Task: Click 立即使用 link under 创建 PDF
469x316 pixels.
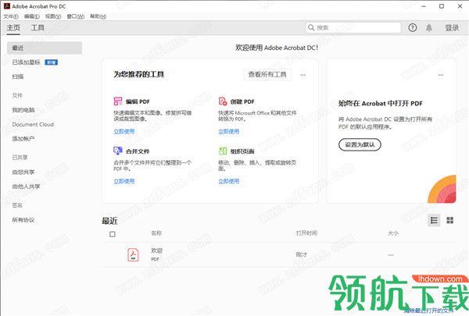Action: (229, 131)
